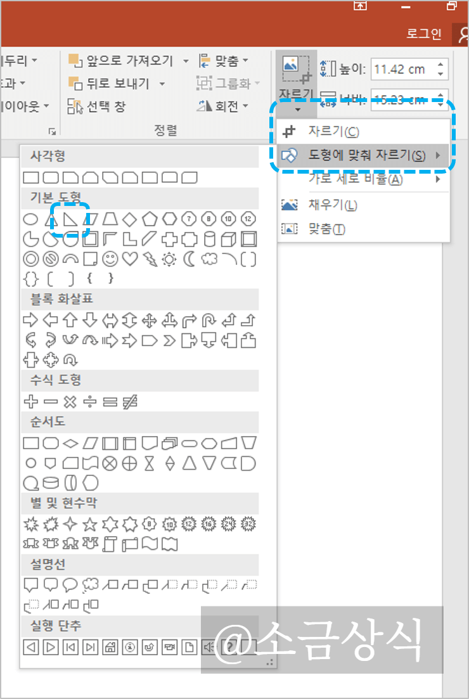469x699 pixels.
Task: Select the plus equation shape
Action: point(30,401)
